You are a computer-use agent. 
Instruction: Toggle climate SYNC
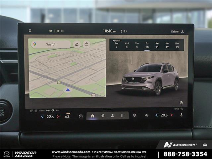[177, 109]
